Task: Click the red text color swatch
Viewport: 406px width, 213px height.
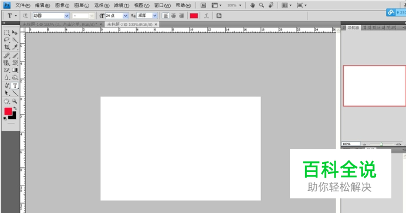Action: pos(194,16)
